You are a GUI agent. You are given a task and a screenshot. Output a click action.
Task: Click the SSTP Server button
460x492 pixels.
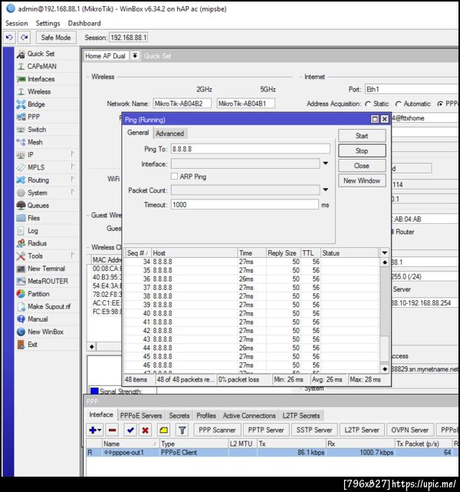(x=314, y=430)
